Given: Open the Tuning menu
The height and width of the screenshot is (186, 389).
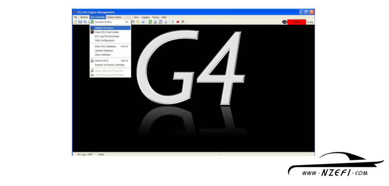Looking at the screenshot, I should point(156,17).
